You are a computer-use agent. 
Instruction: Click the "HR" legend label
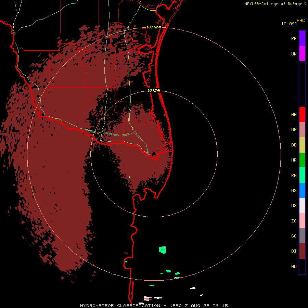tap(294, 160)
